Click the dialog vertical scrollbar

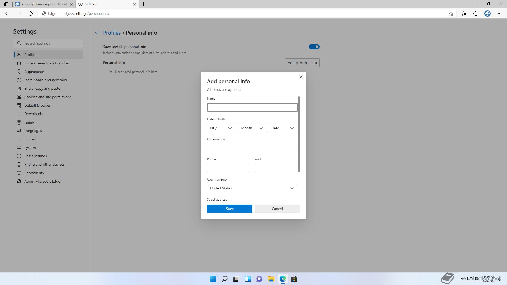(299, 134)
